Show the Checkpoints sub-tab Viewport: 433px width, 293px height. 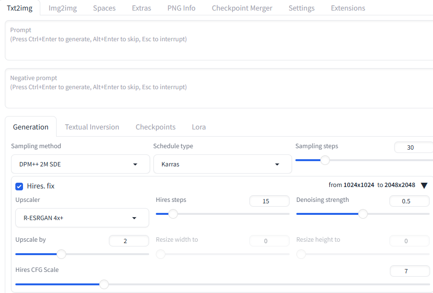click(155, 127)
